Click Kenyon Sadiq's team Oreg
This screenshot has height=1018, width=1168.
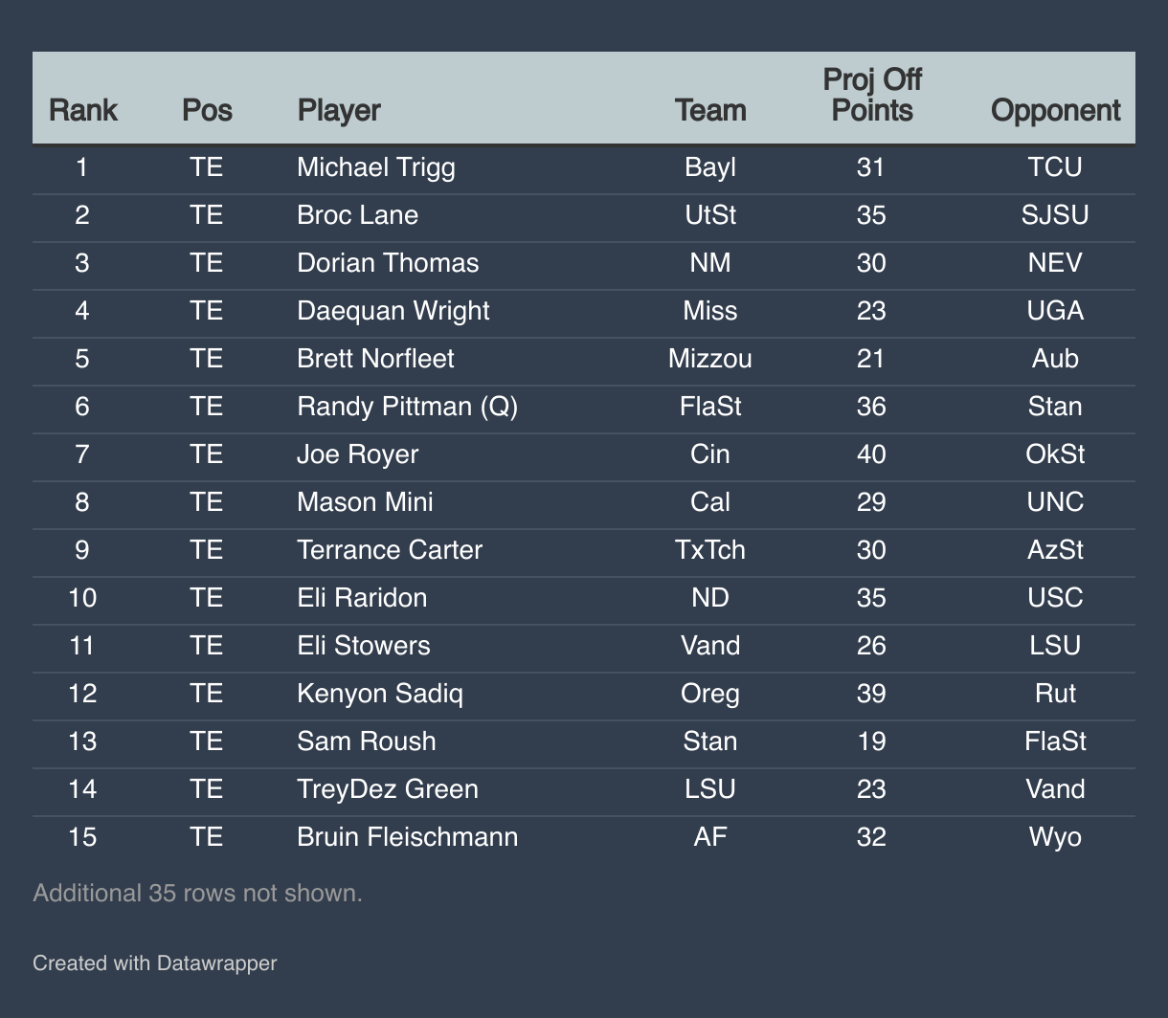pyautogui.click(x=710, y=693)
